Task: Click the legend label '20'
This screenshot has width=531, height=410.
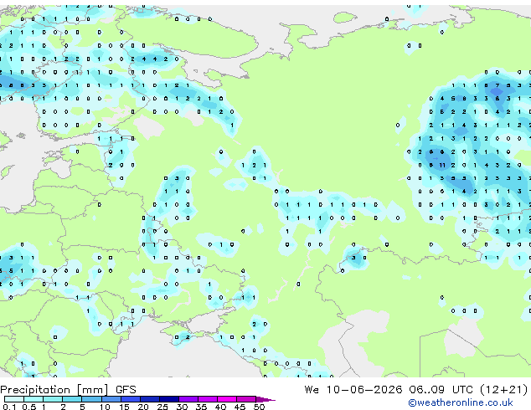Action: (143, 407)
